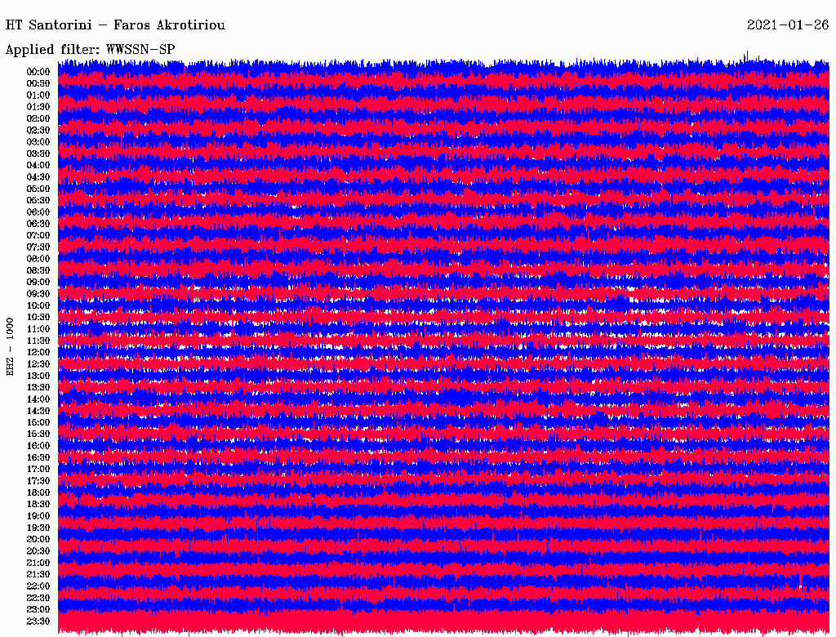This screenshot has height=637, width=836.
Task: Select the 21:30 time label
Action: click(x=38, y=575)
